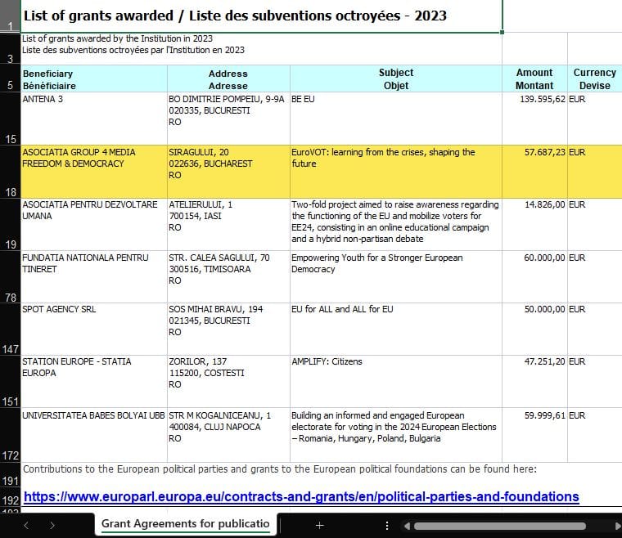Select ASOCIATIA GROUP 4 MEDIA FREEDOM cell
The width and height of the screenshot is (622, 538).
tap(94, 172)
